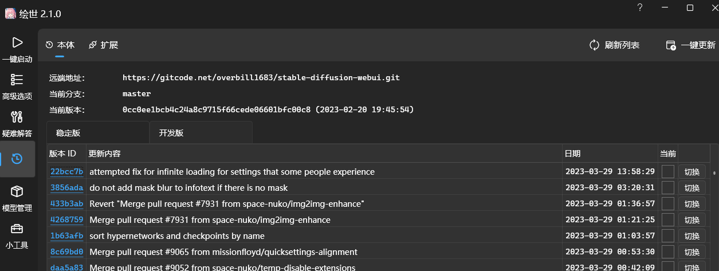Click the one-click launch play icon
The image size is (719, 271).
coord(17,42)
